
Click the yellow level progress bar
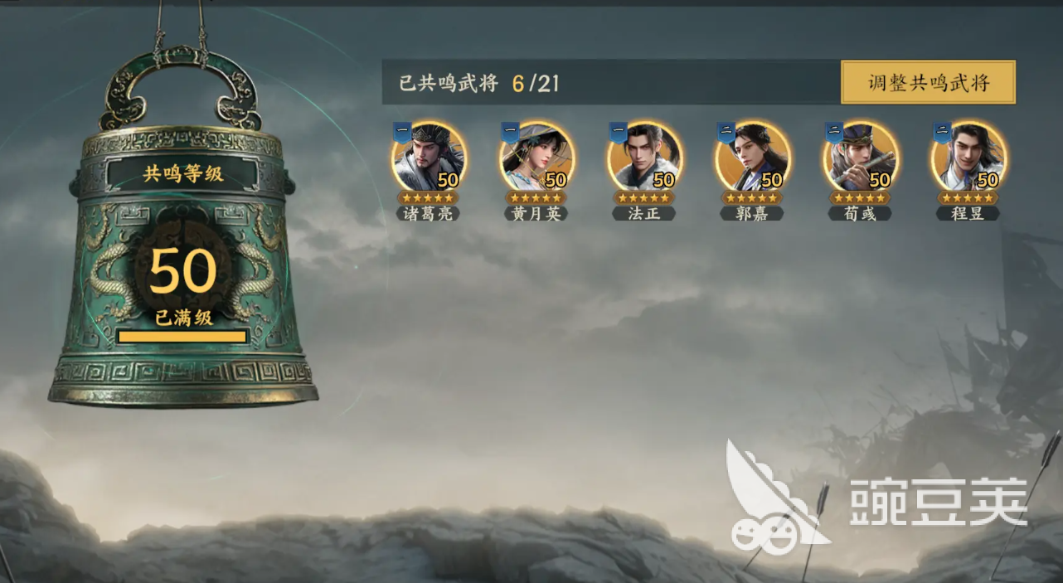pyautogui.click(x=182, y=337)
